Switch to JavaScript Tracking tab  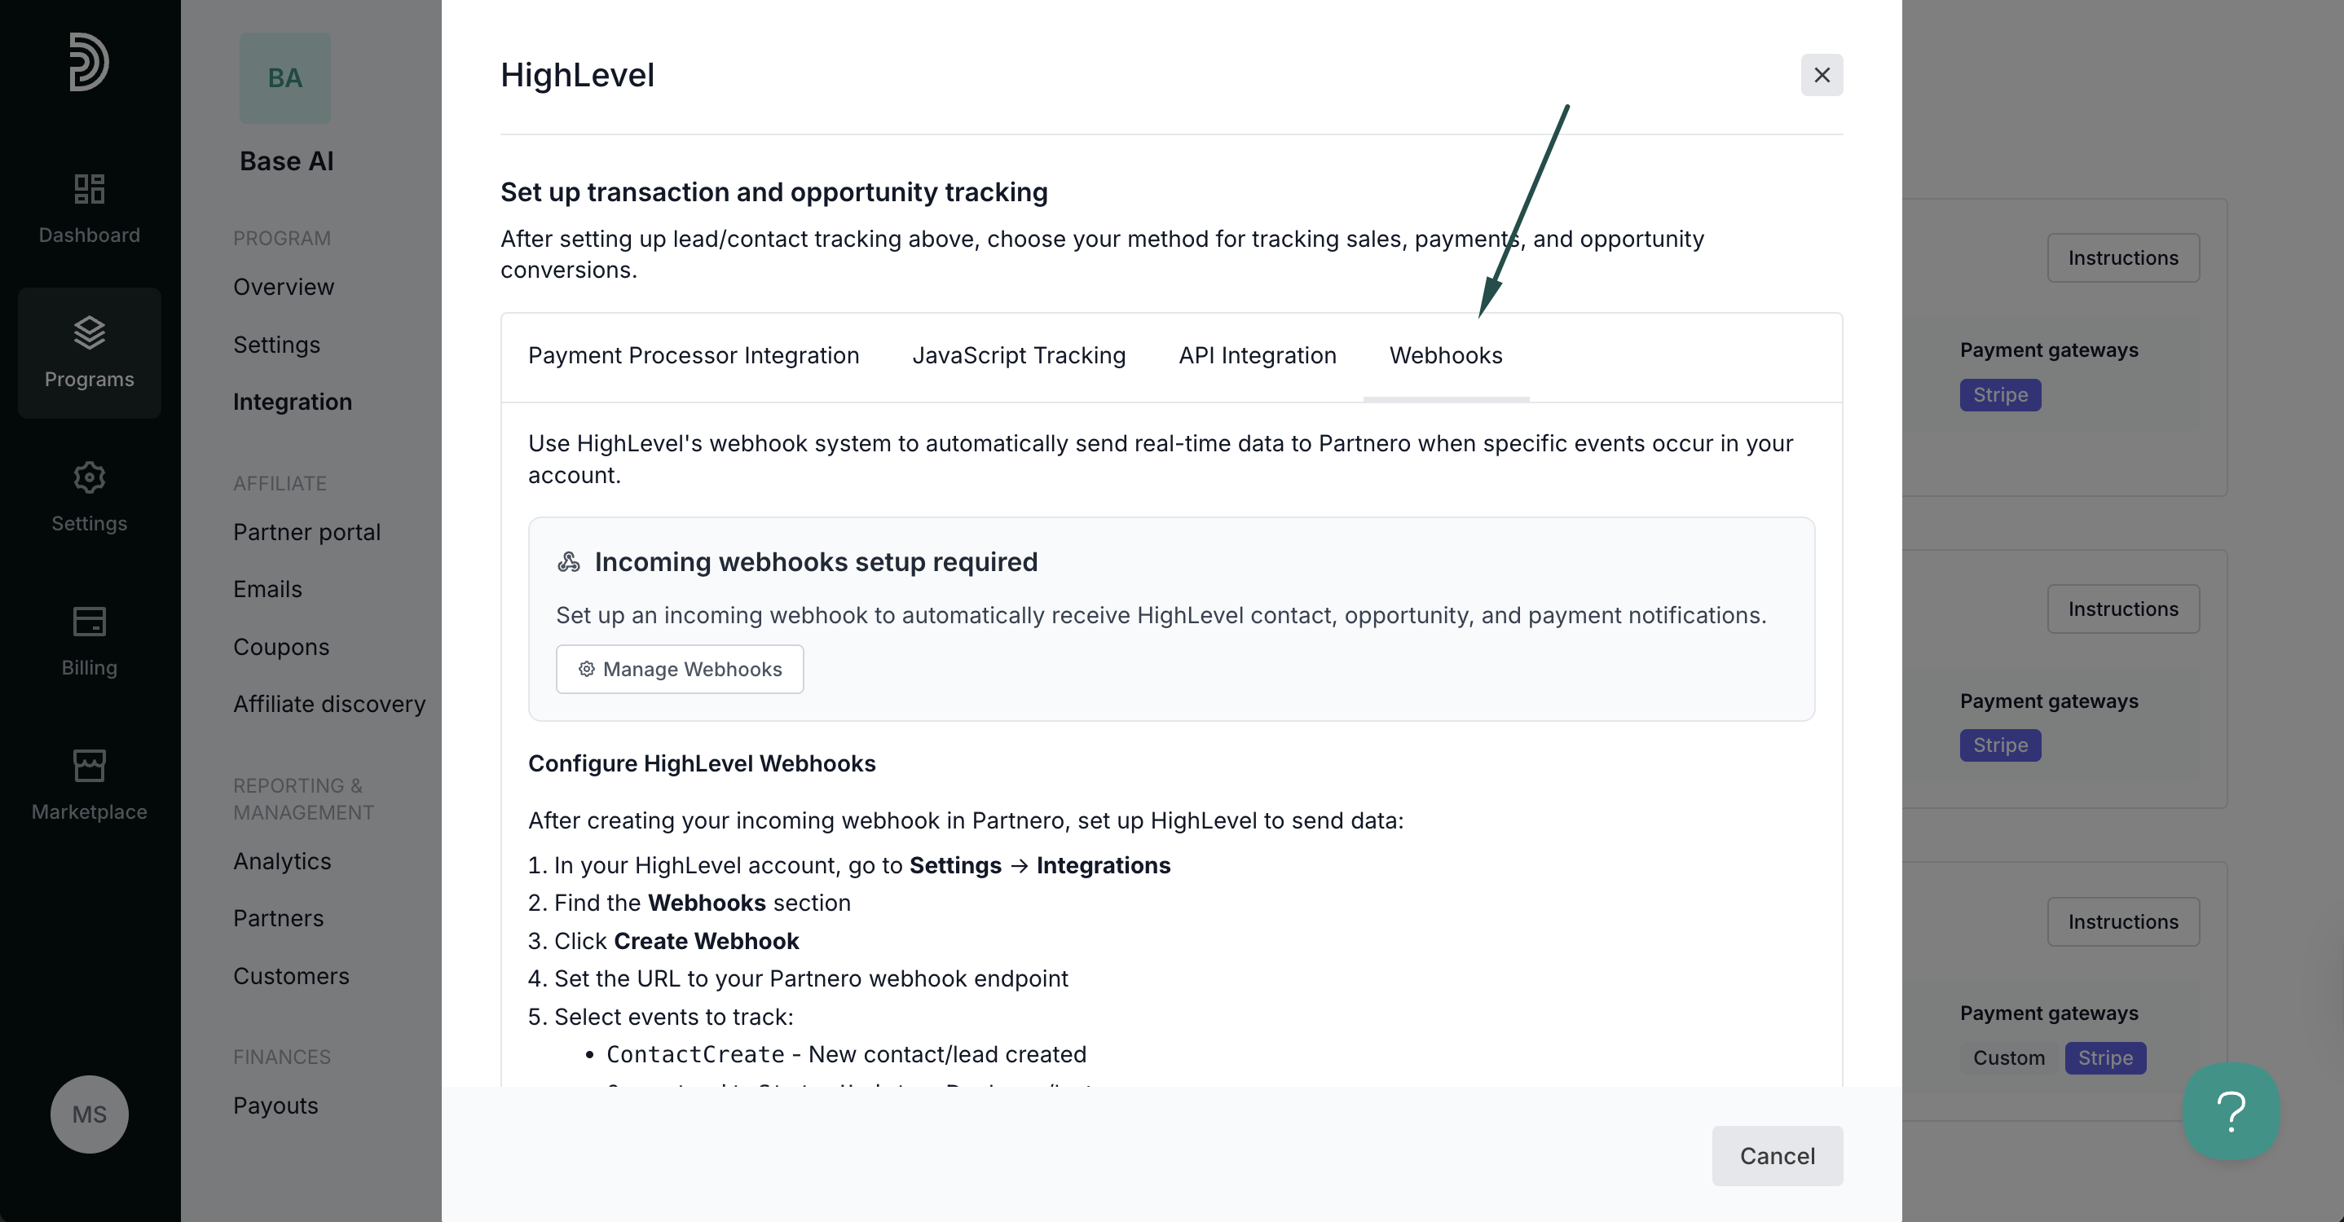click(1019, 355)
